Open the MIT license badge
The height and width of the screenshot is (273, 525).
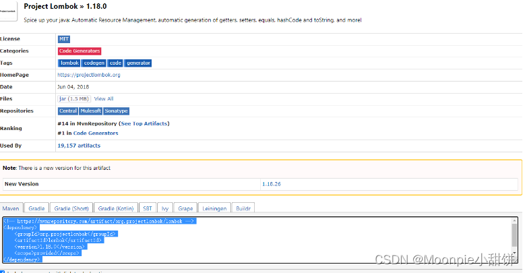(x=64, y=39)
